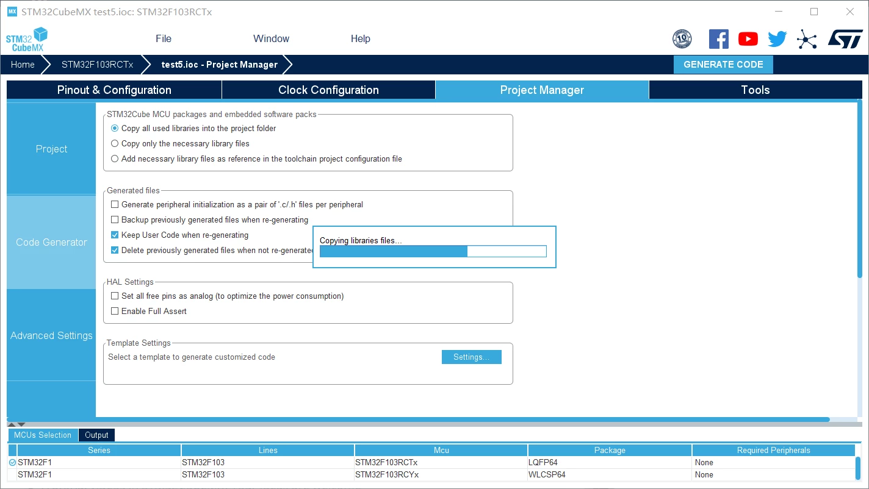This screenshot has height=489, width=869.
Task: Enable Generate peripheral initialization as .c/.h pair
Action: point(115,205)
